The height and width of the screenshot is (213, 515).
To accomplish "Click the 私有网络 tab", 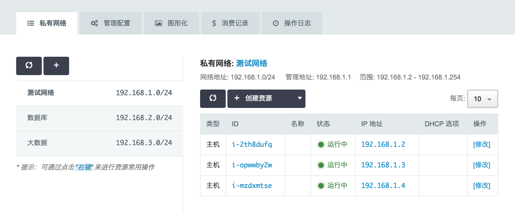I will tap(47, 23).
